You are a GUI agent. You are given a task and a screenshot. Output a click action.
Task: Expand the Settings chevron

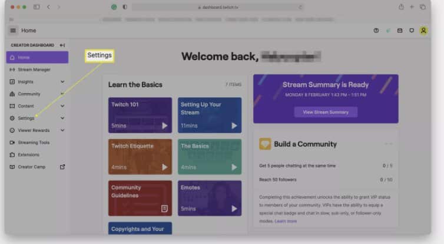click(x=62, y=118)
